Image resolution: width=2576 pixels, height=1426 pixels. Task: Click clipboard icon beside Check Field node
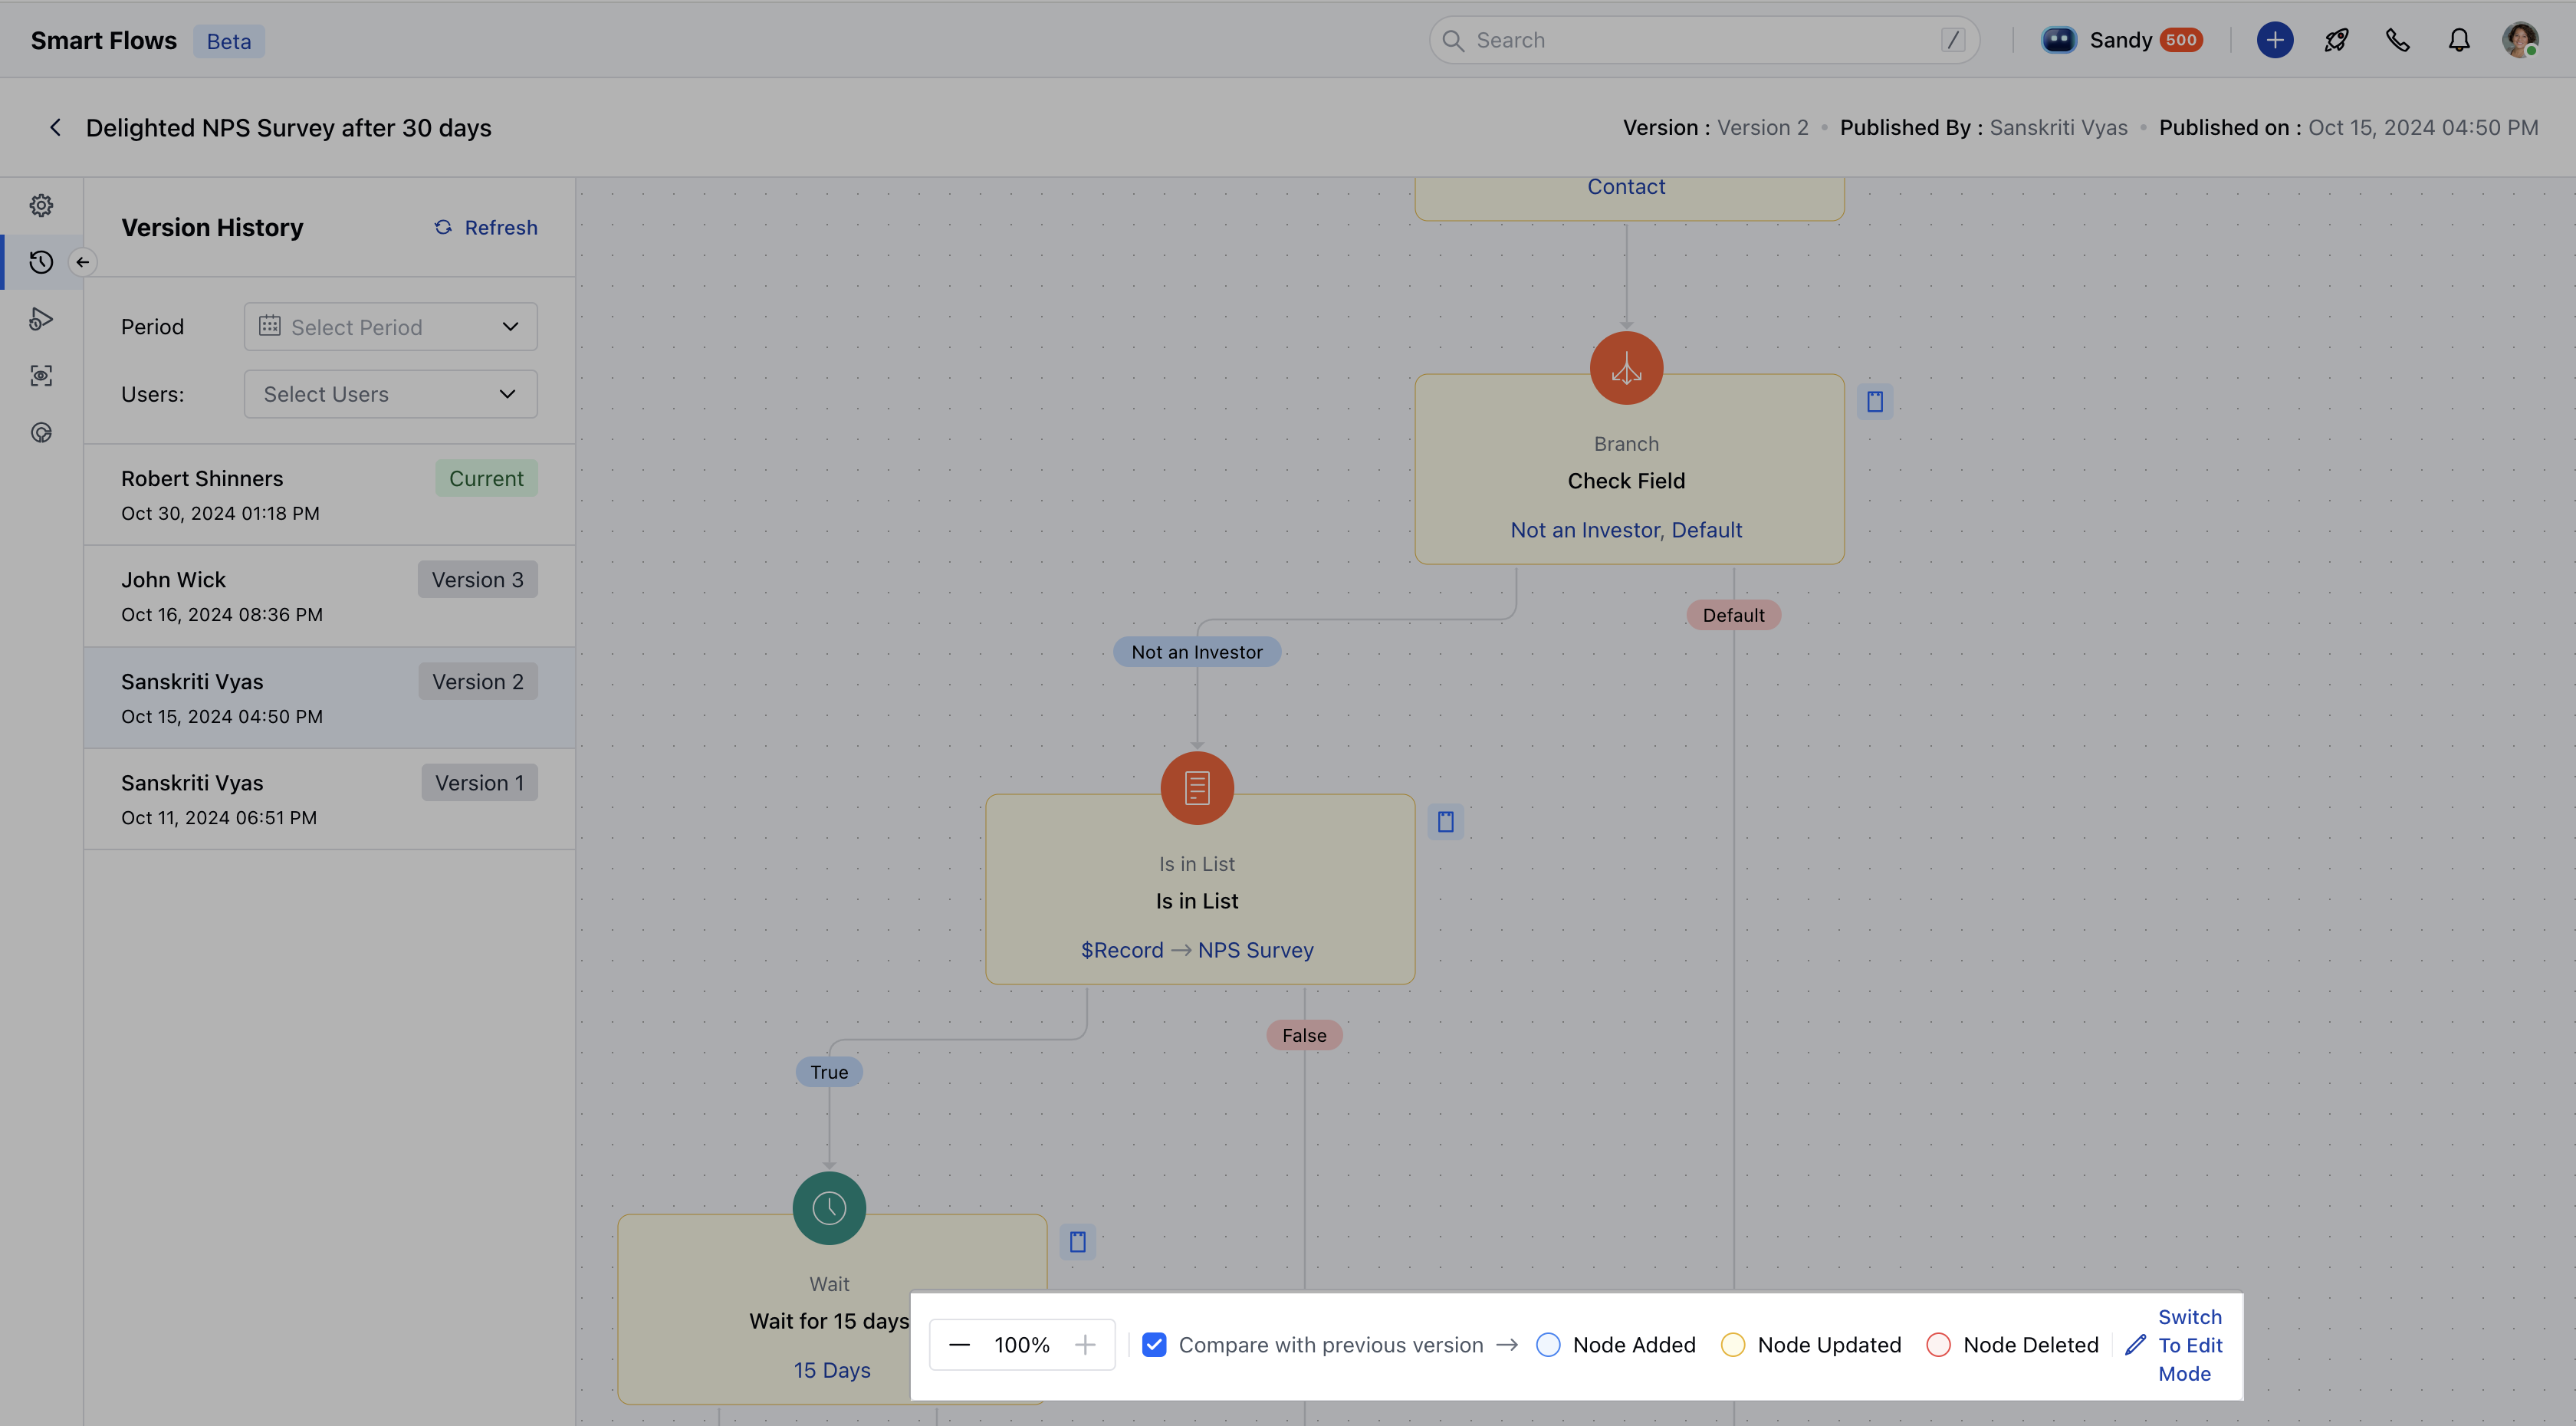[1874, 401]
